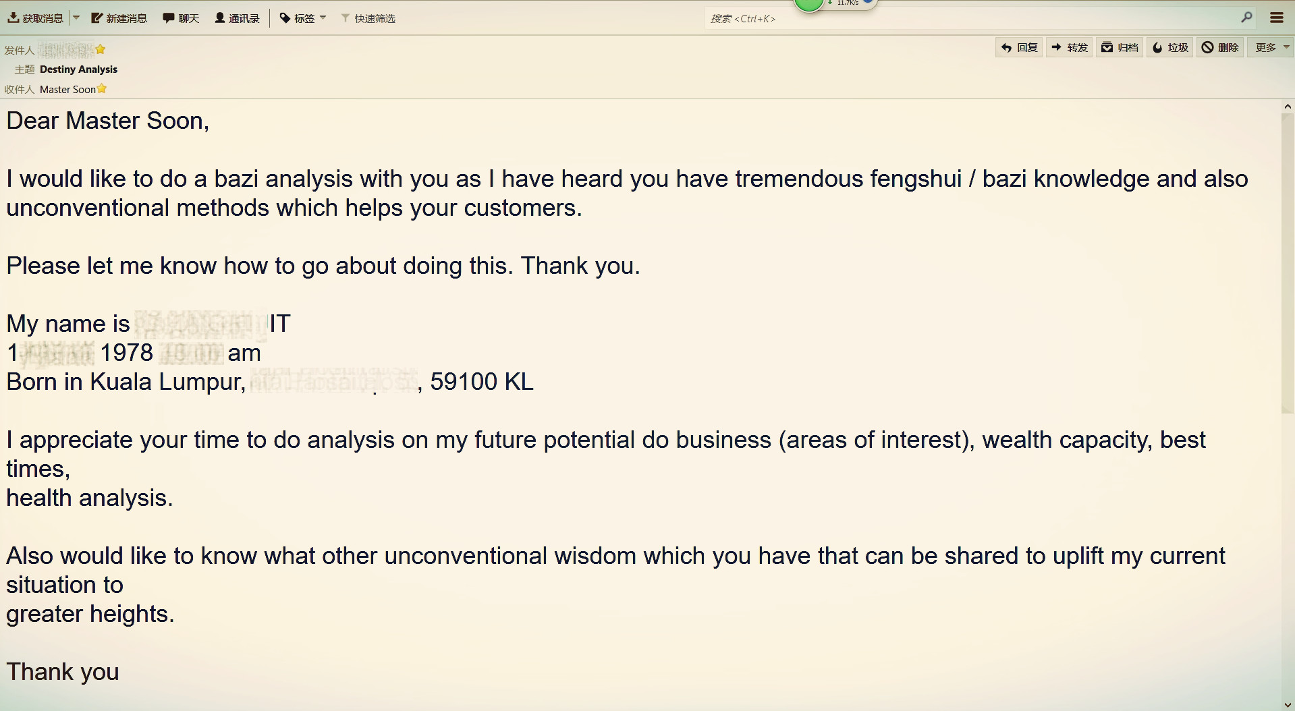Archive this message (归档)
1295x711 pixels.
click(1120, 47)
